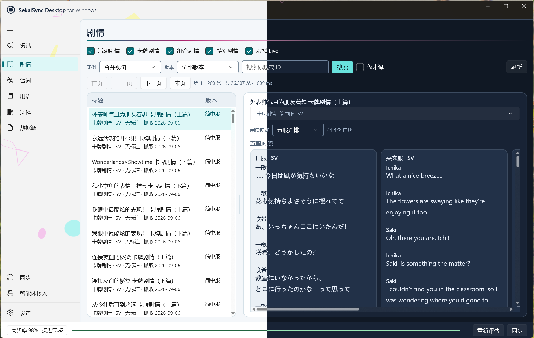Image resolution: width=534 pixels, height=338 pixels.
Task: Open the 数据源 document icon
Action: point(10,128)
